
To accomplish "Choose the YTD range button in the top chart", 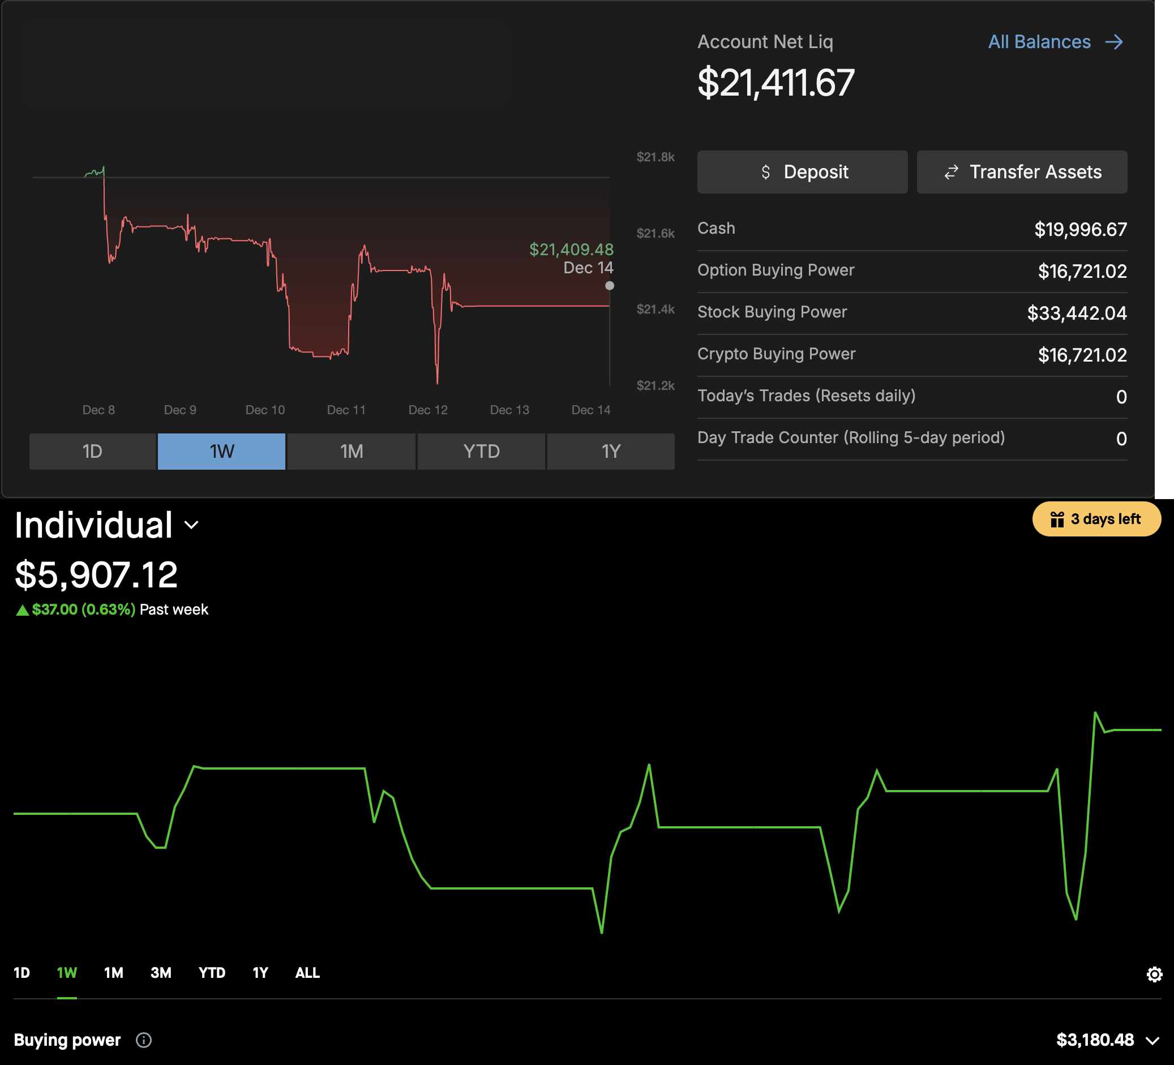I will [x=481, y=451].
